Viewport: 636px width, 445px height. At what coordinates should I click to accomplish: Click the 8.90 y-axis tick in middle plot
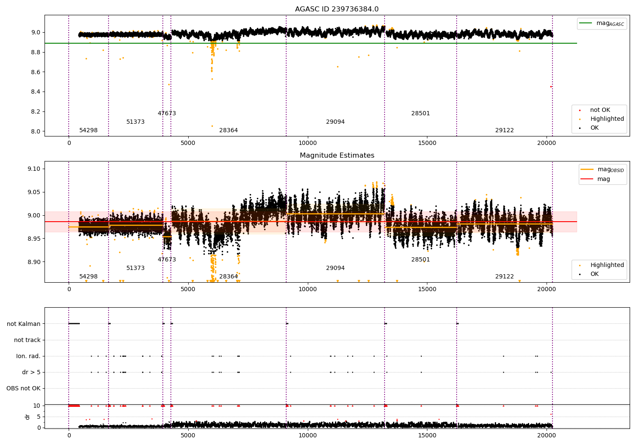[x=34, y=262]
